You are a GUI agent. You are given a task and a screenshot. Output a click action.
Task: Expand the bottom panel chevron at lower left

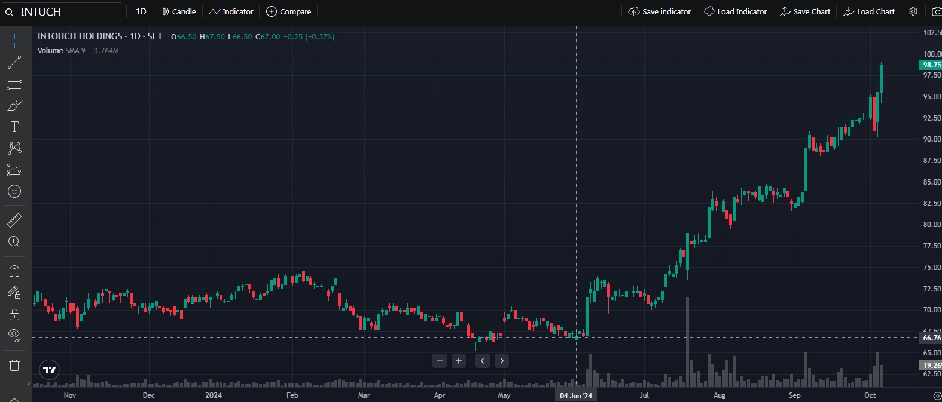(x=14, y=399)
